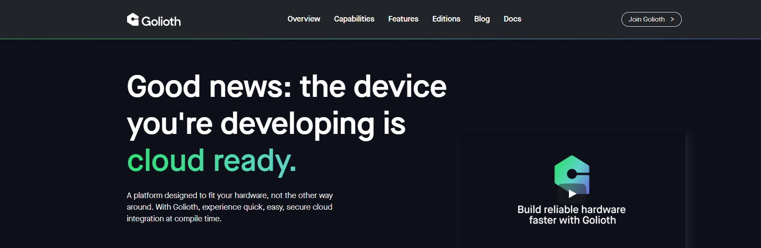Go to the Features section

pyautogui.click(x=403, y=19)
